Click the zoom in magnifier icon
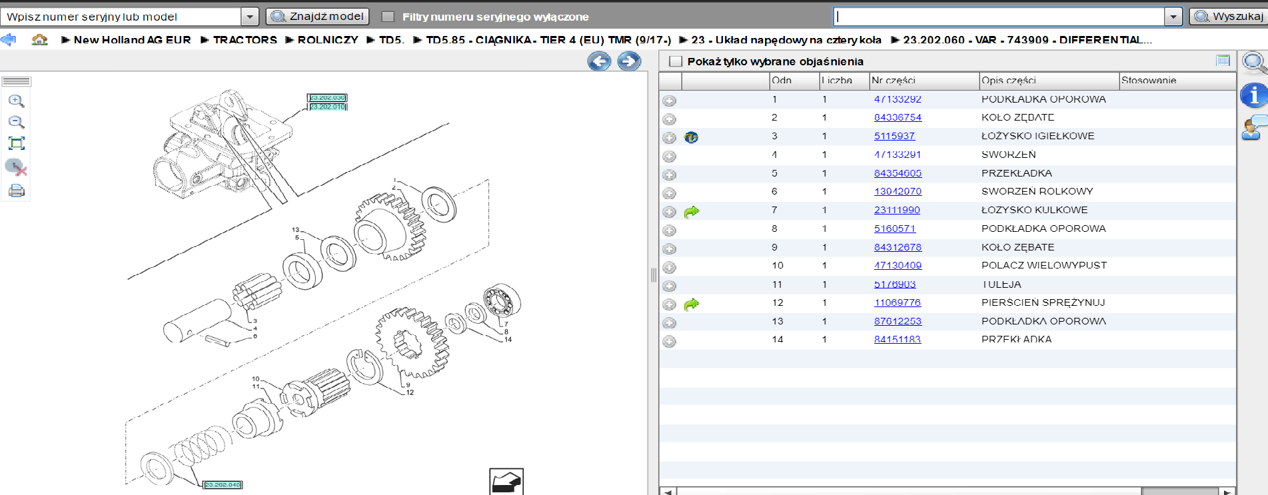Image resolution: width=1268 pixels, height=495 pixels. tap(17, 101)
